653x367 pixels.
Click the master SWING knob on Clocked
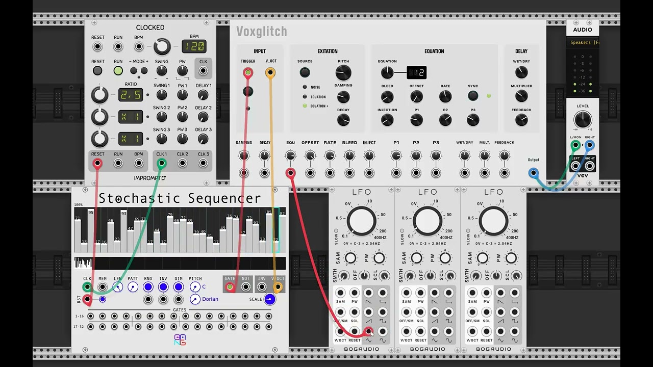pyautogui.click(x=162, y=71)
